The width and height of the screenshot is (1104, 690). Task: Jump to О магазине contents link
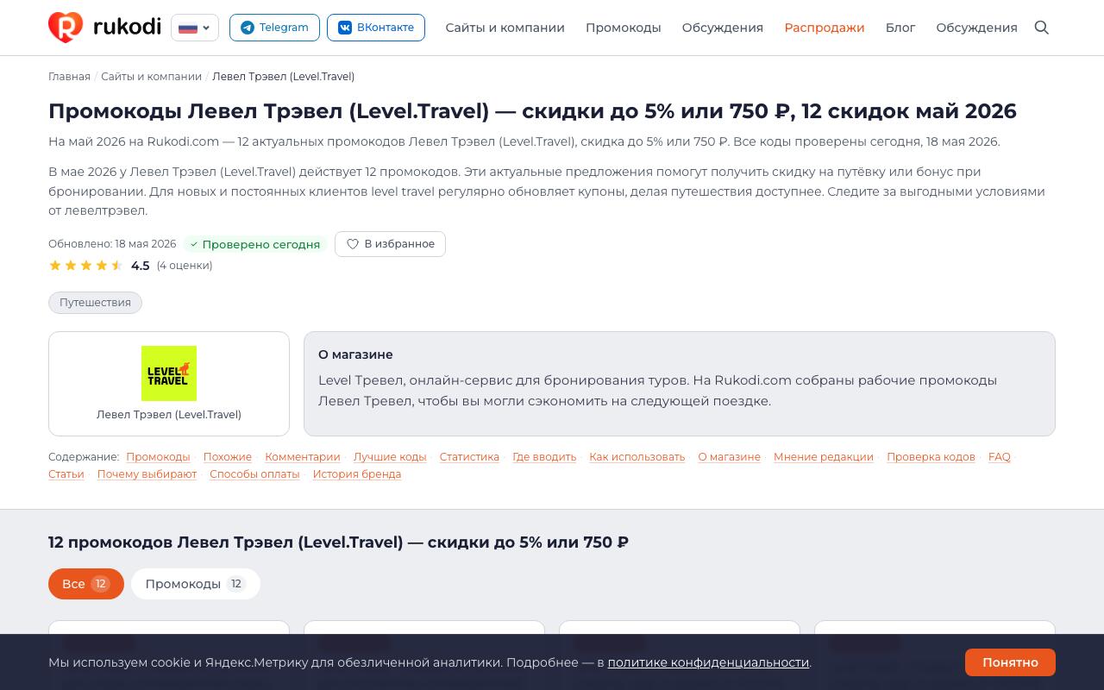730,457
